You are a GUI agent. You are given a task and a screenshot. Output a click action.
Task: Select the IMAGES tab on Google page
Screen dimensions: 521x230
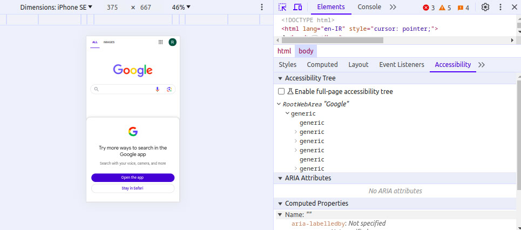tap(109, 42)
